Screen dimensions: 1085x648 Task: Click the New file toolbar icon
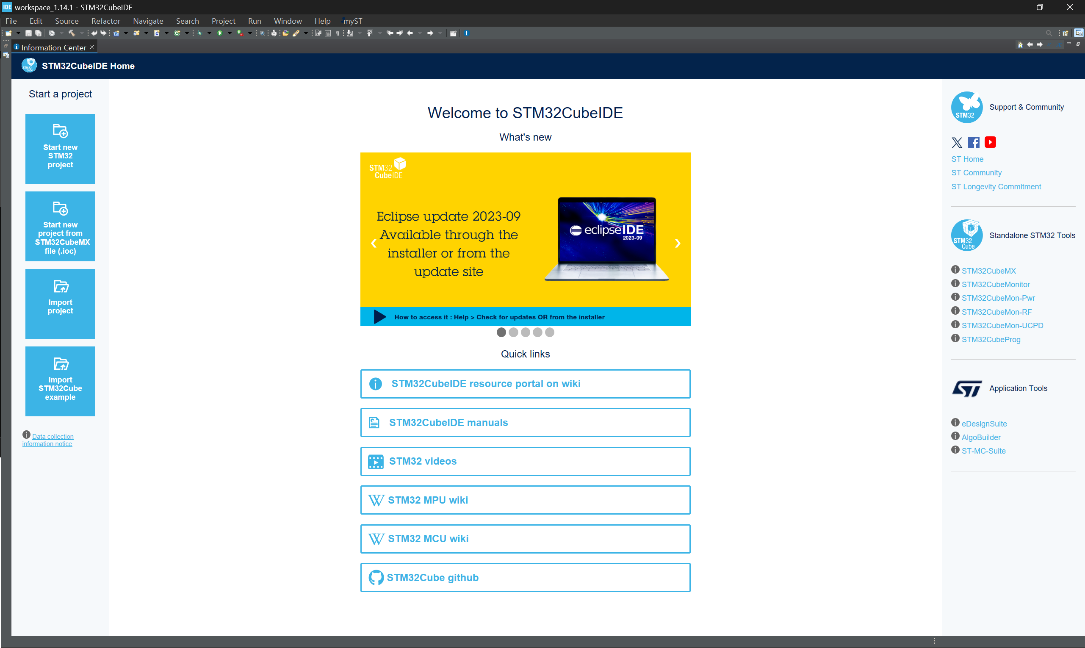click(x=8, y=33)
